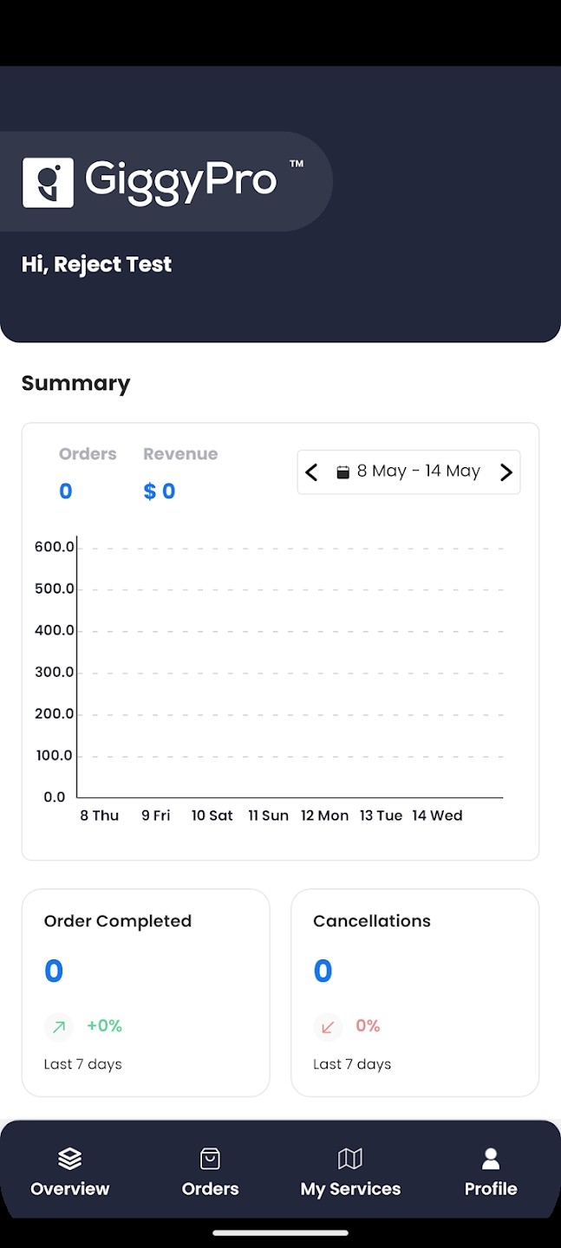
Task: Tap the Android home gesture bar
Action: pyautogui.click(x=280, y=1232)
